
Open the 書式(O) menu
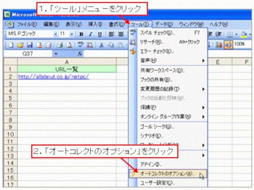(117, 24)
